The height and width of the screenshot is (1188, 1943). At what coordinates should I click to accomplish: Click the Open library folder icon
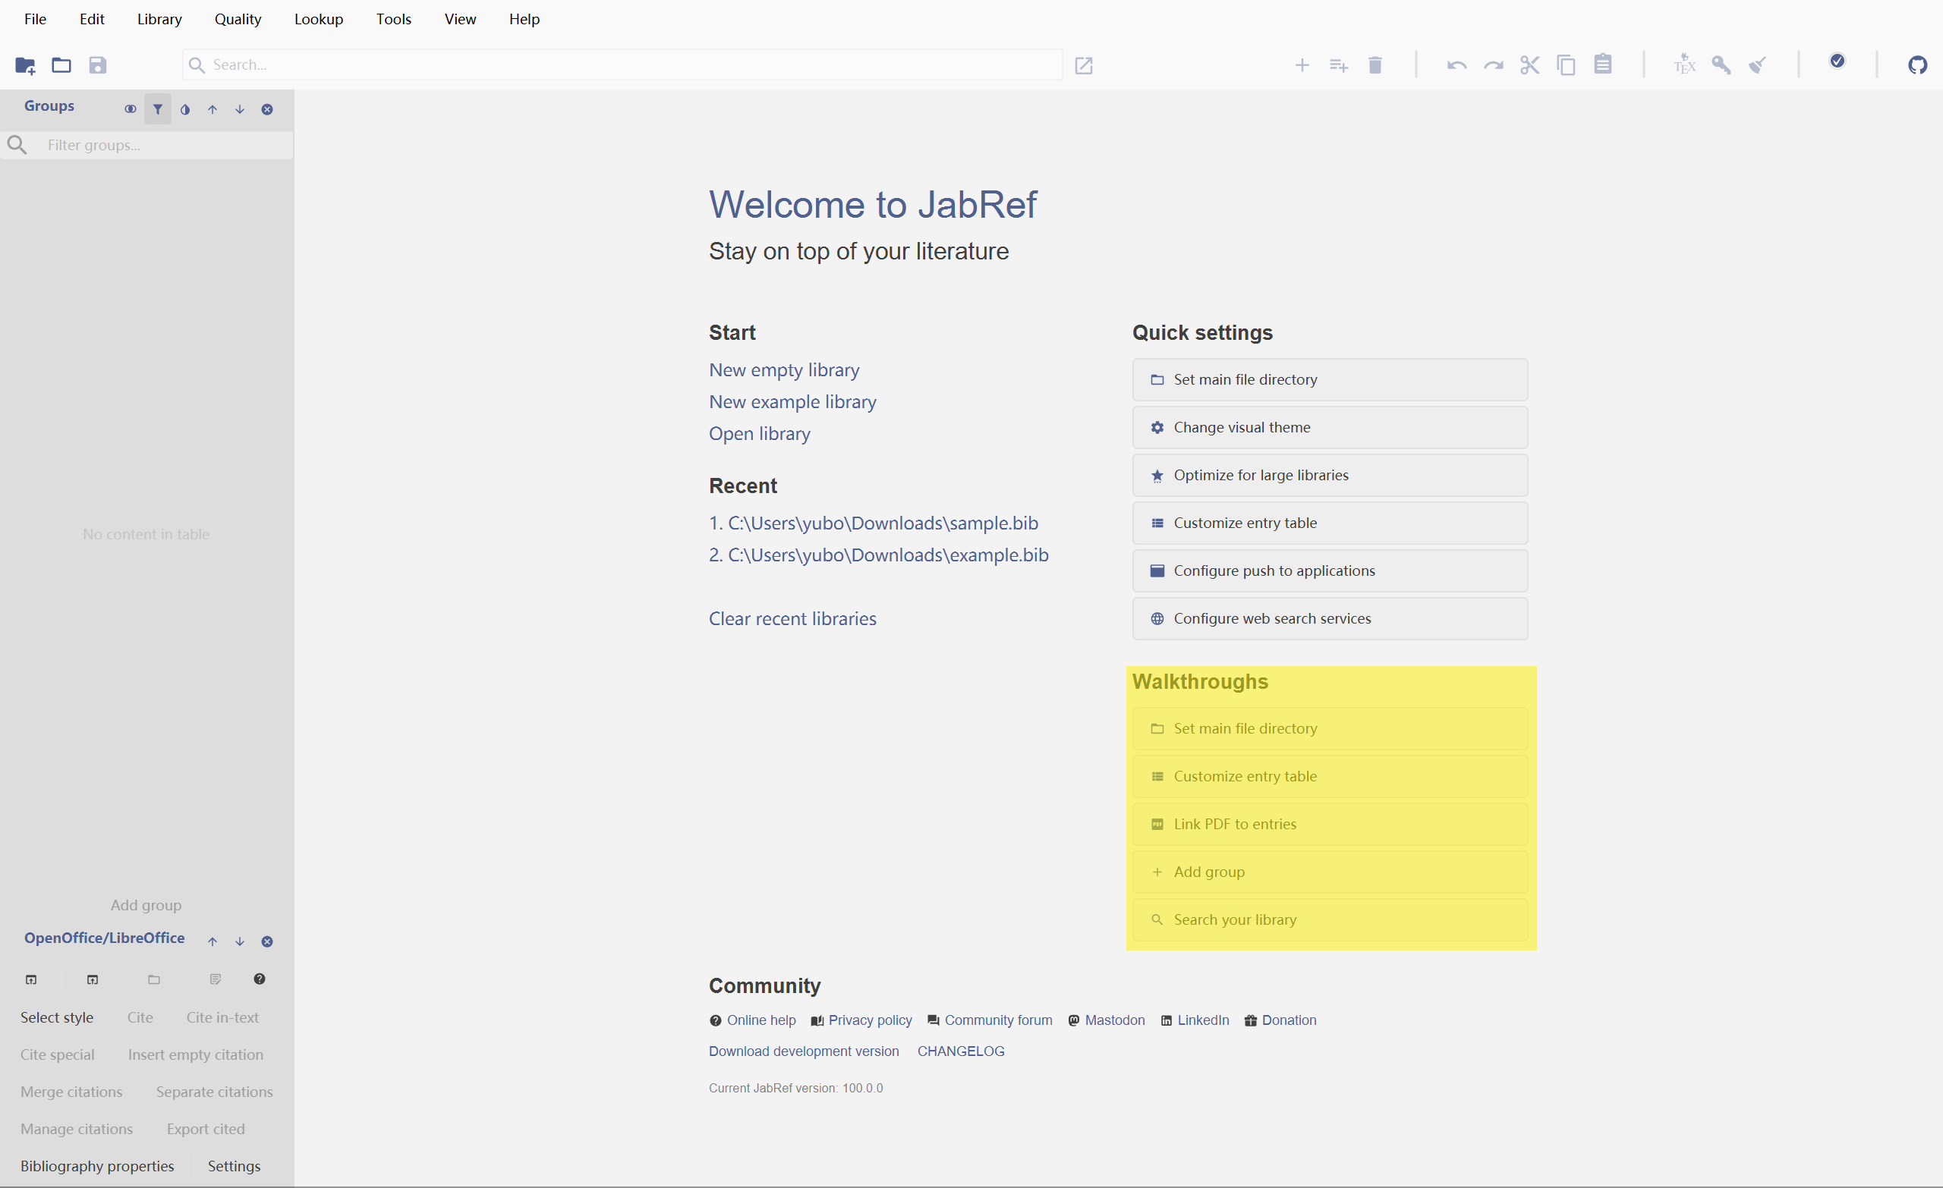point(61,65)
